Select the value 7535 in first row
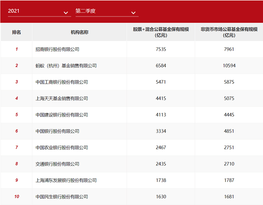263x205 pixels. [x=161, y=49]
